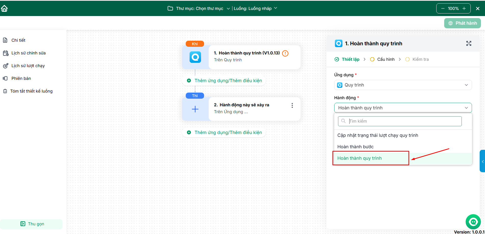This screenshot has height=234, width=485.
Task: Collapse sidebar with "Thu gọn" button
Action: click(31, 224)
